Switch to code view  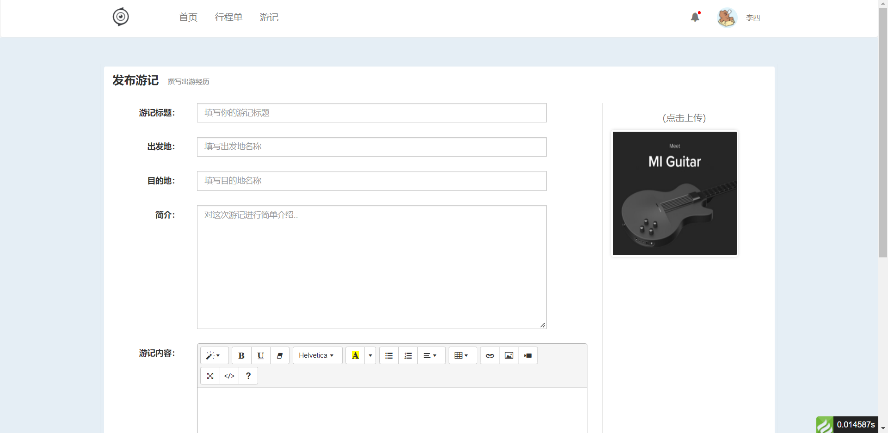(229, 376)
